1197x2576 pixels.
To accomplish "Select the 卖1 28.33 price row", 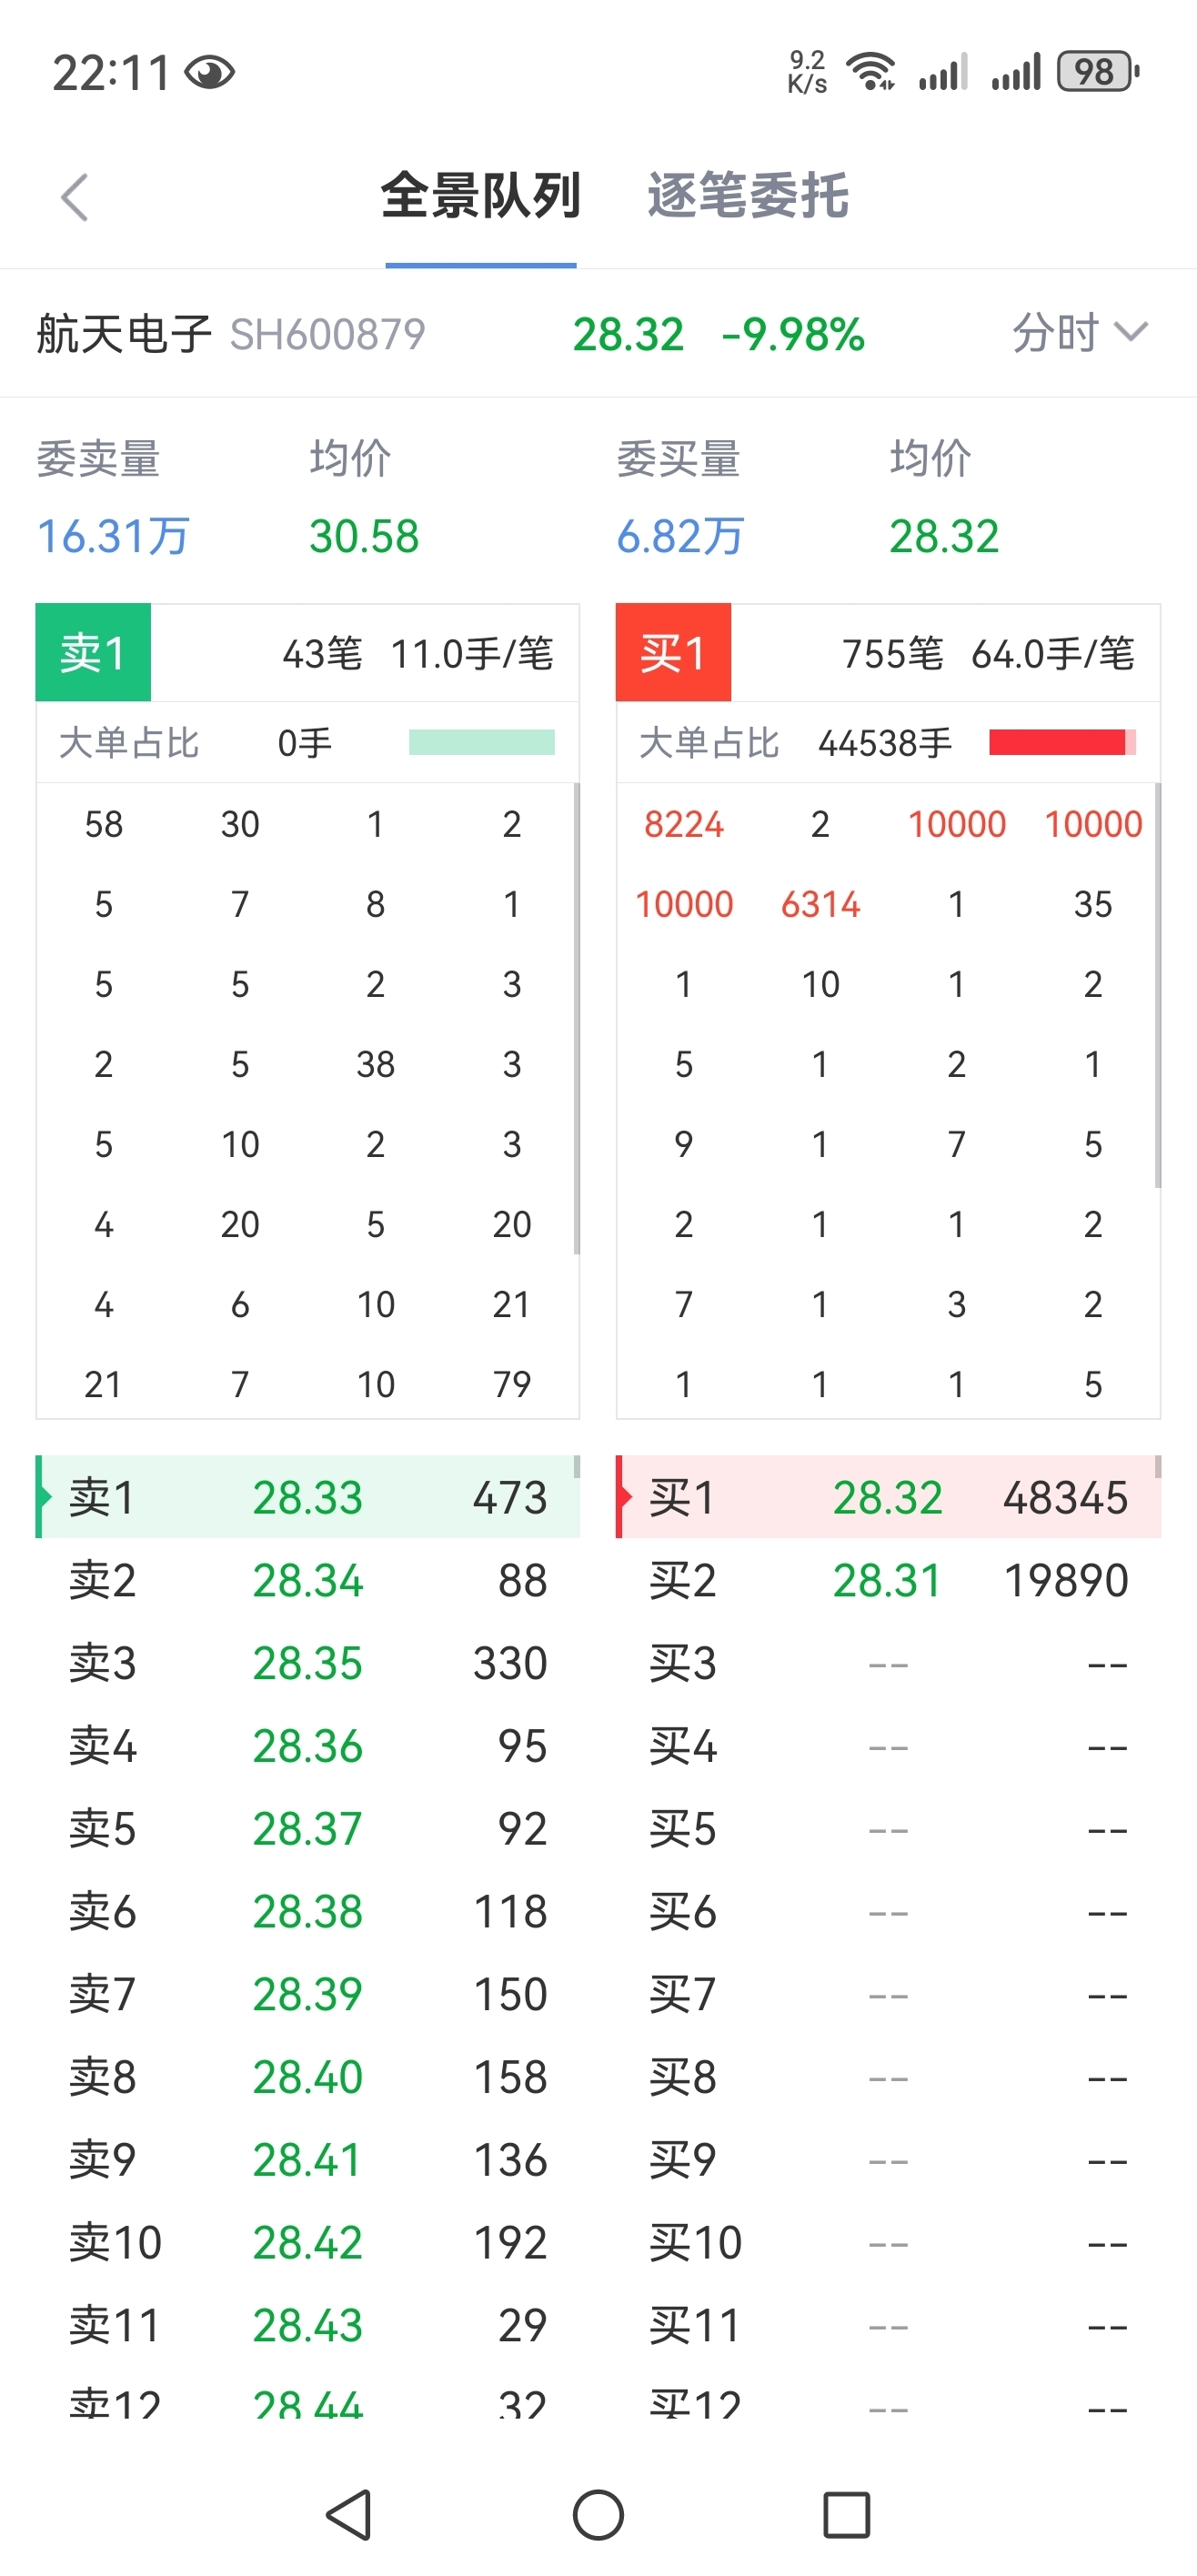I will pos(307,1497).
